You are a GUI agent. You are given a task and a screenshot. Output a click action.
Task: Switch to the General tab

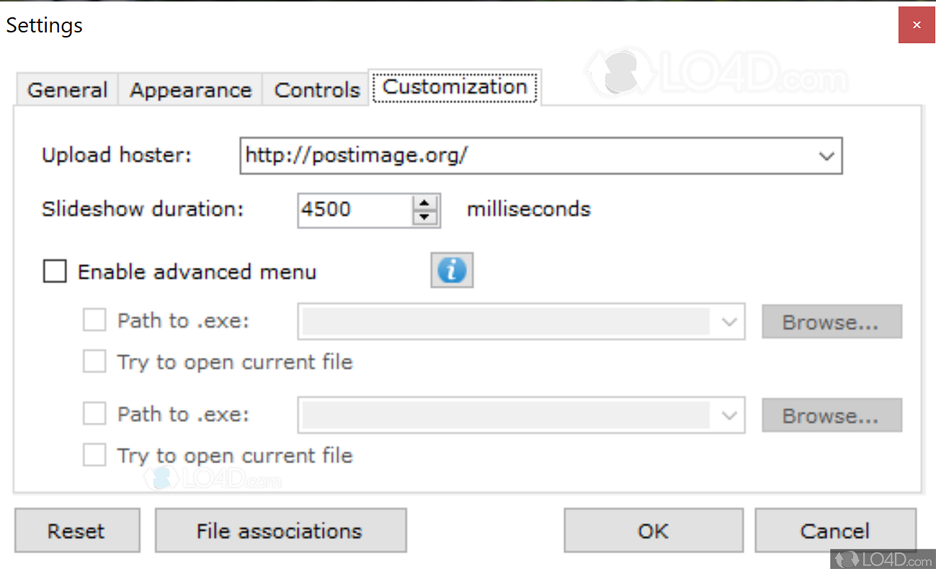67,90
